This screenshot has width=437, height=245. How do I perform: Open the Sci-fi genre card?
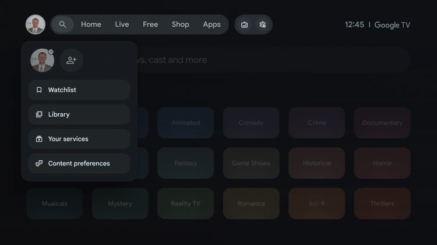click(316, 204)
